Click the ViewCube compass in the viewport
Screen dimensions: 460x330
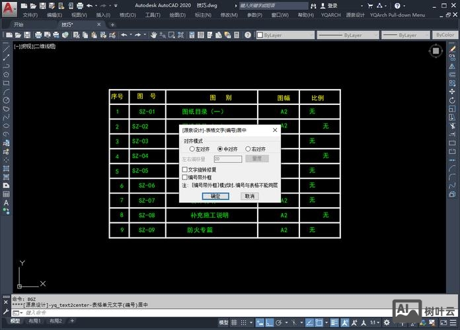coord(436,51)
